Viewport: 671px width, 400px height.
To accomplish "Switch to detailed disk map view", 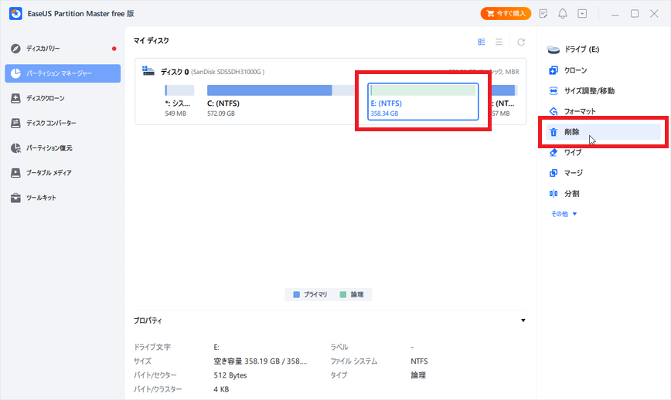I will [482, 42].
